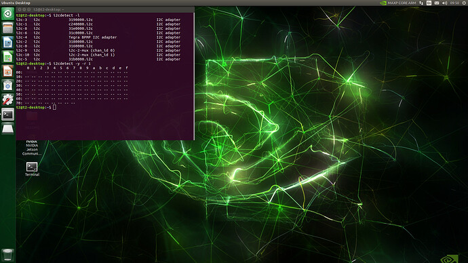The height and width of the screenshot is (263, 468).
Task: Maximize the terminal window
Action: tap(29, 9)
